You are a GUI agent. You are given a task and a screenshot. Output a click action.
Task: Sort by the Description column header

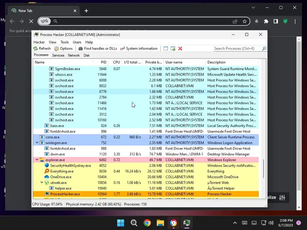(232, 62)
